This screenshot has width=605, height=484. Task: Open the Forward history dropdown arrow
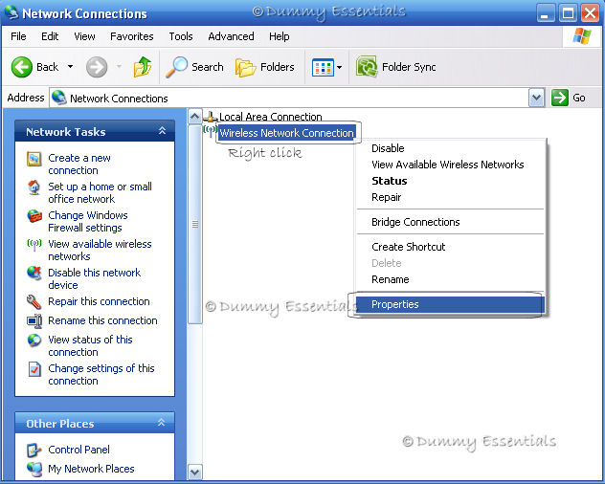[119, 67]
